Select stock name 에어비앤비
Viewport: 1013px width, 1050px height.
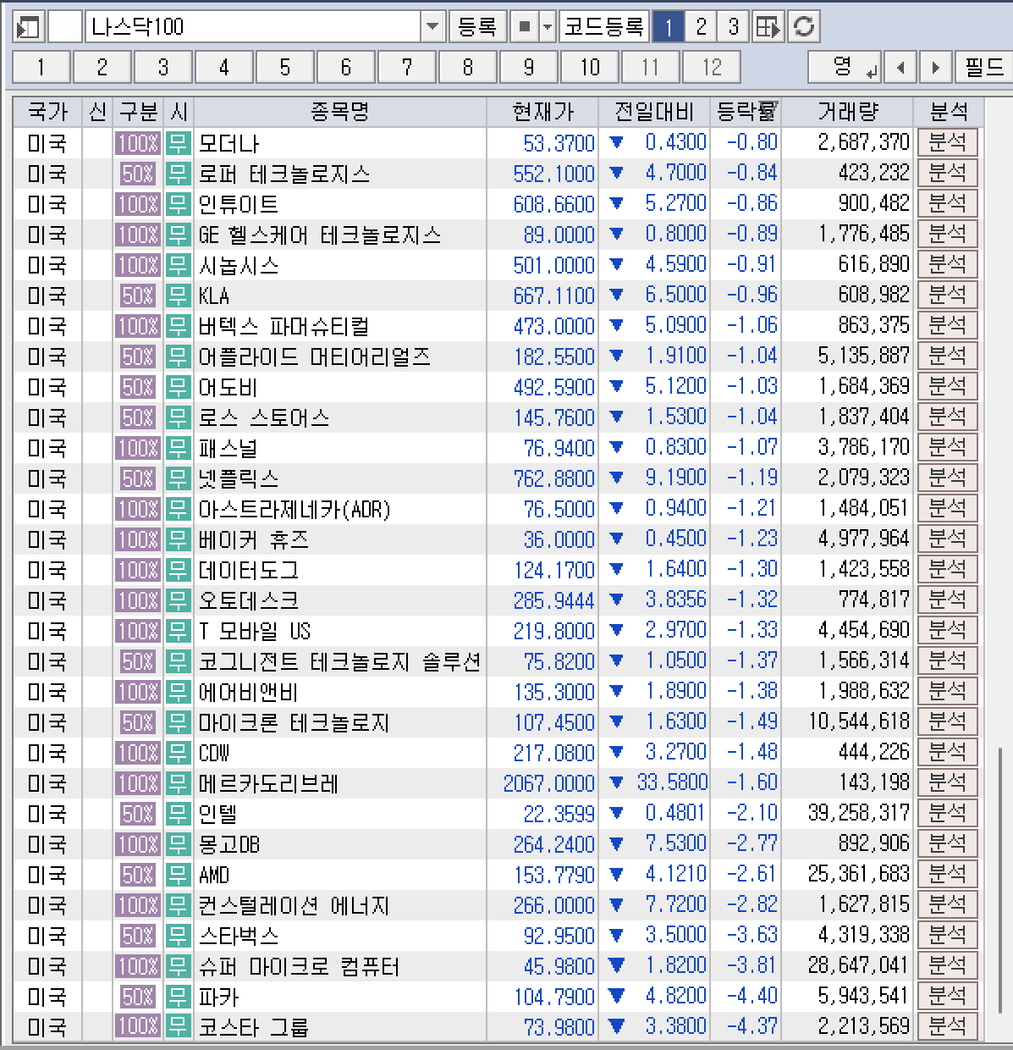(249, 692)
